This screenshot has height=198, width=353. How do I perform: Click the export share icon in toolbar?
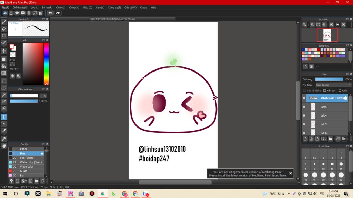(x=11, y=13)
